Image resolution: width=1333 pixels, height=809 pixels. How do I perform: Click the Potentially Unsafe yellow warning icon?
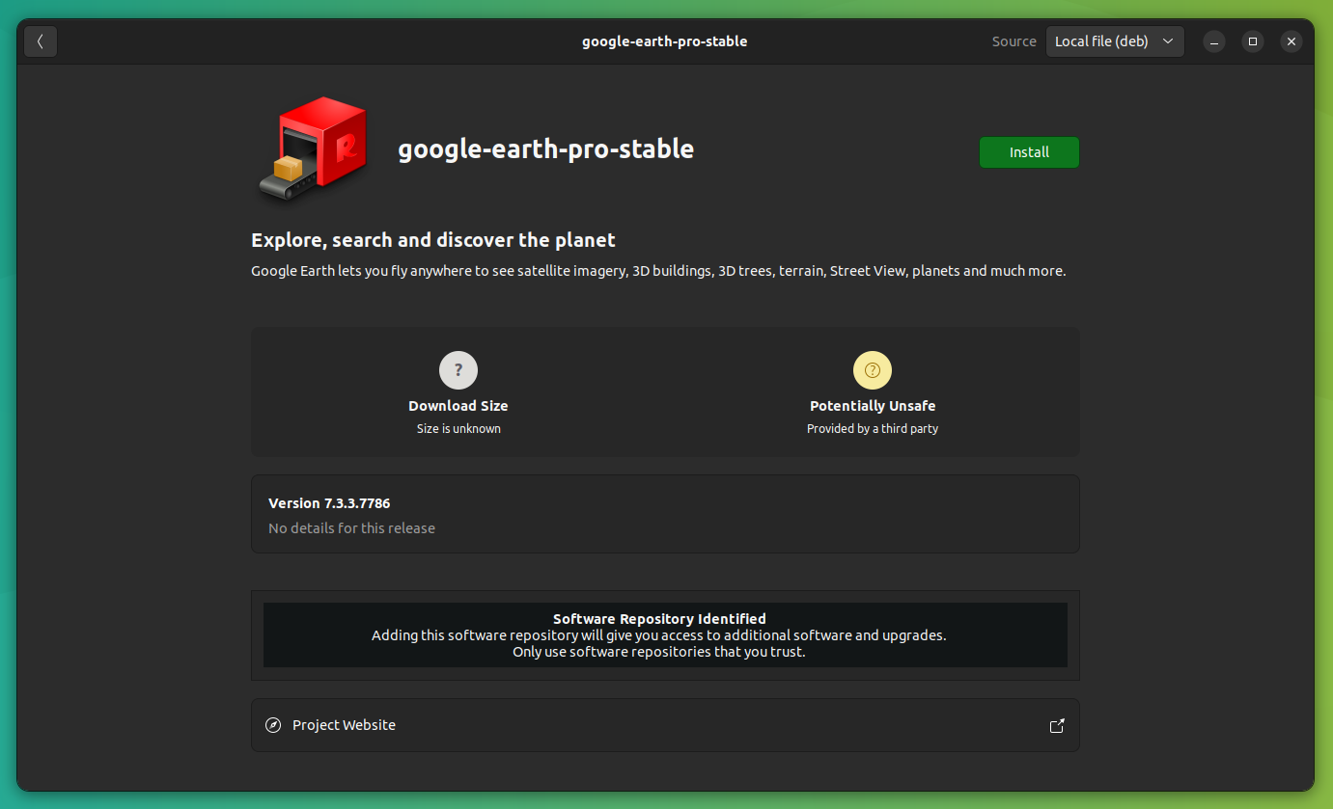click(873, 369)
